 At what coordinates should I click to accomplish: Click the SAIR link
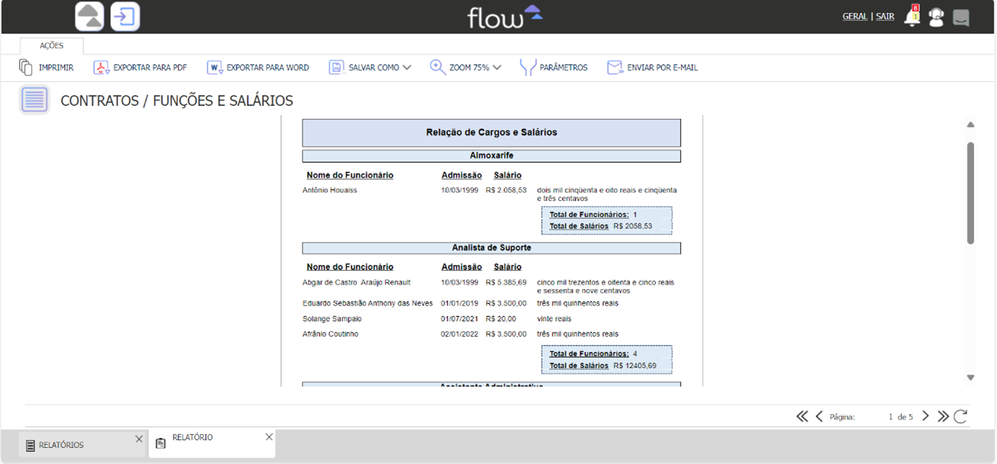[885, 16]
